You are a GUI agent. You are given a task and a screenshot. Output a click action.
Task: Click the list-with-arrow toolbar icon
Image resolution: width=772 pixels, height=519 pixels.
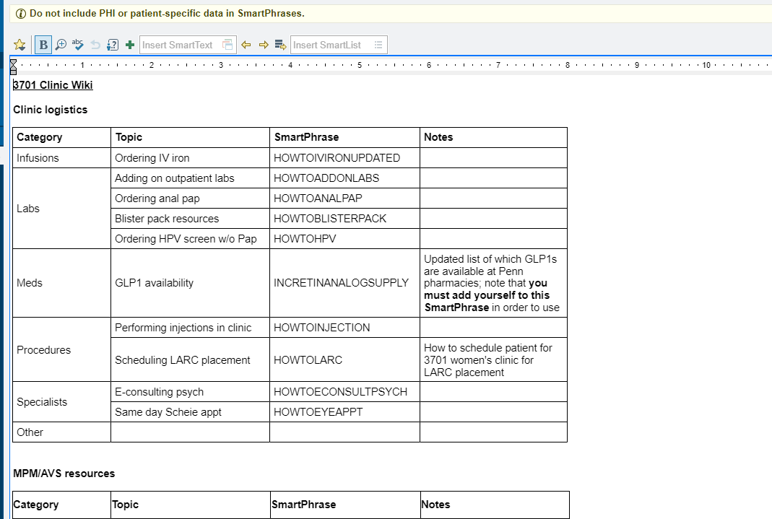[x=280, y=45]
